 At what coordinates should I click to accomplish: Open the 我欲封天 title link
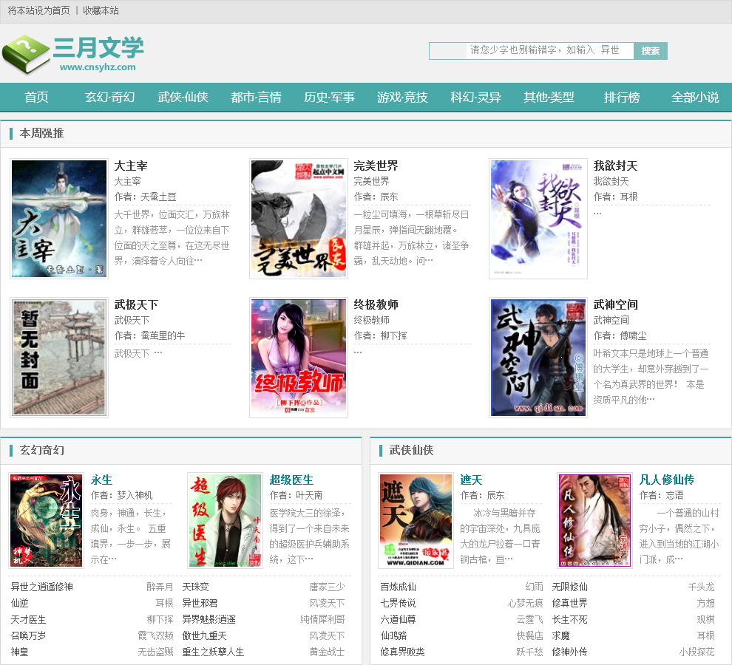click(615, 166)
